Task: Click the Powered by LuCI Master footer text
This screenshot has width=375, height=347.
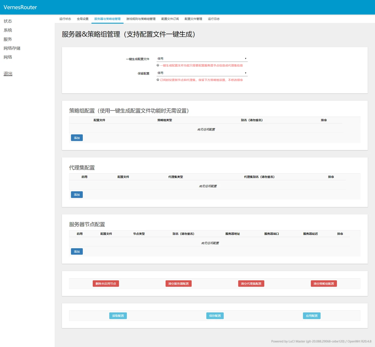Action: 321,341
